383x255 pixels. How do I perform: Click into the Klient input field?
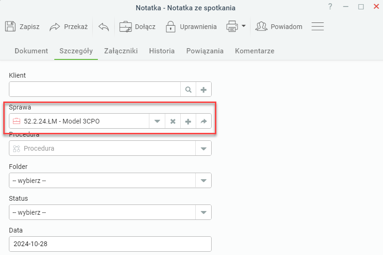coord(95,89)
